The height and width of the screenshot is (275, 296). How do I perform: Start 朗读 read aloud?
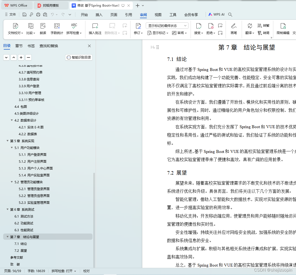point(43,29)
